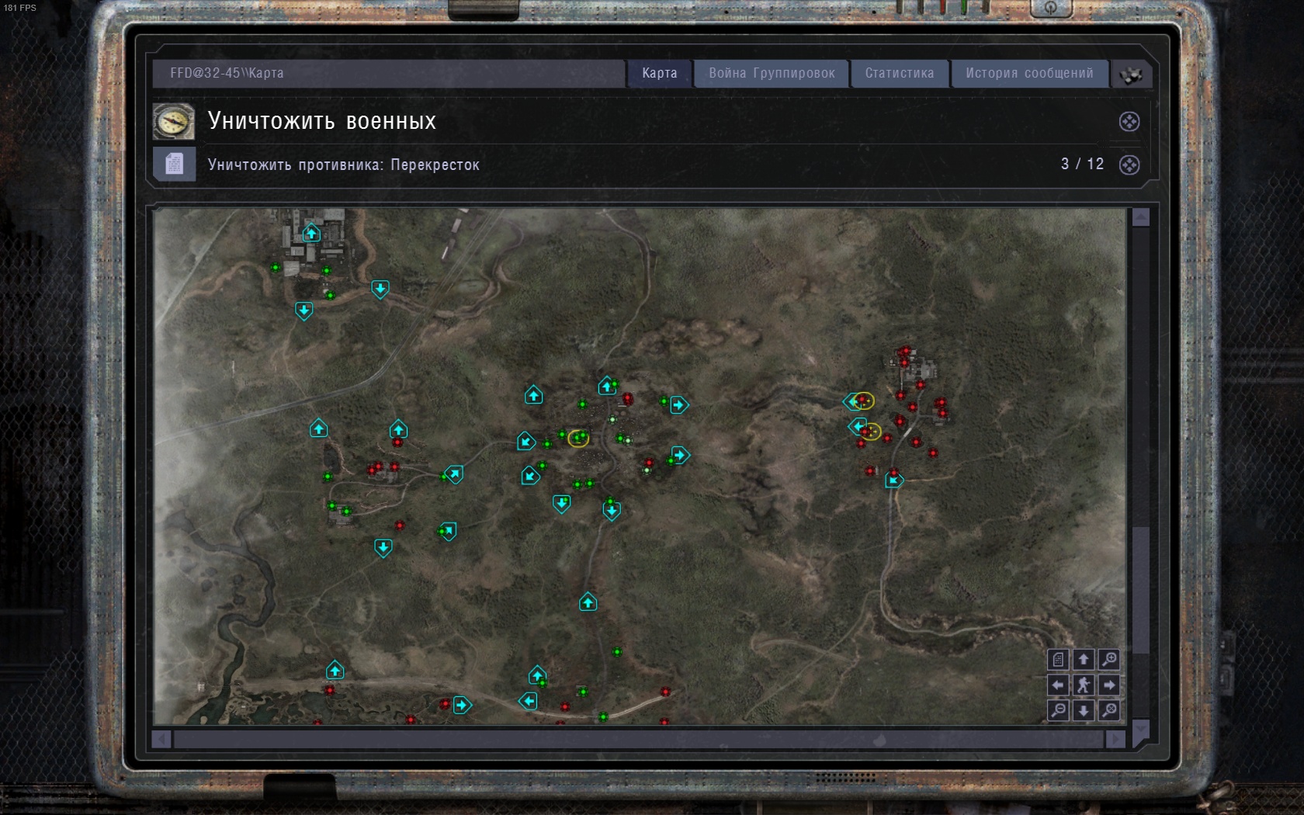Screen dimensions: 1304x815
Task: Show subtask Перекресток target on map
Action: (x=1129, y=165)
